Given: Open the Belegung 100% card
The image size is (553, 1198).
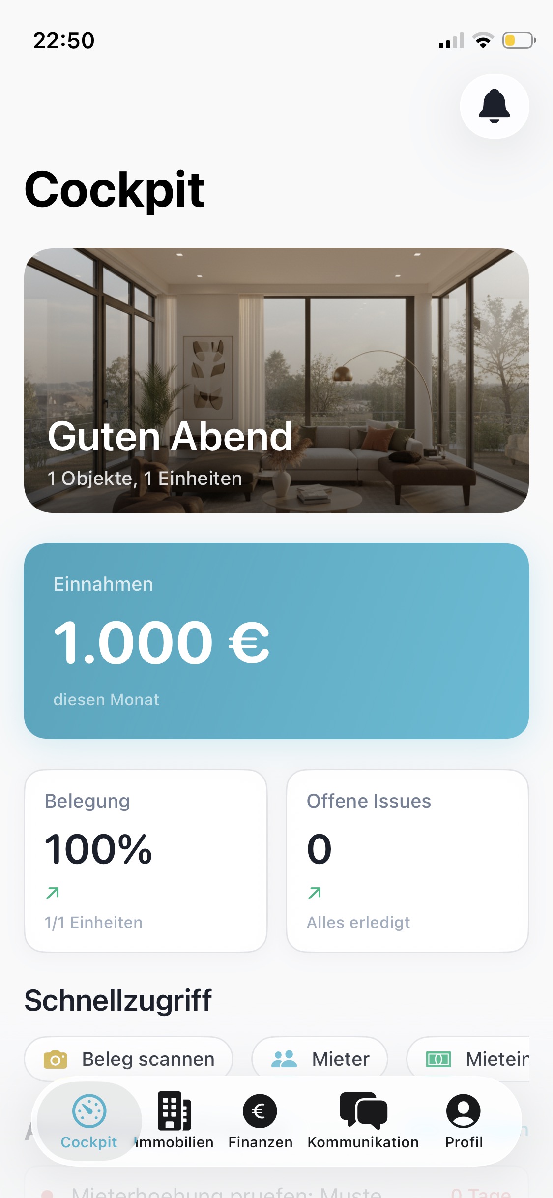Looking at the screenshot, I should coord(146,861).
